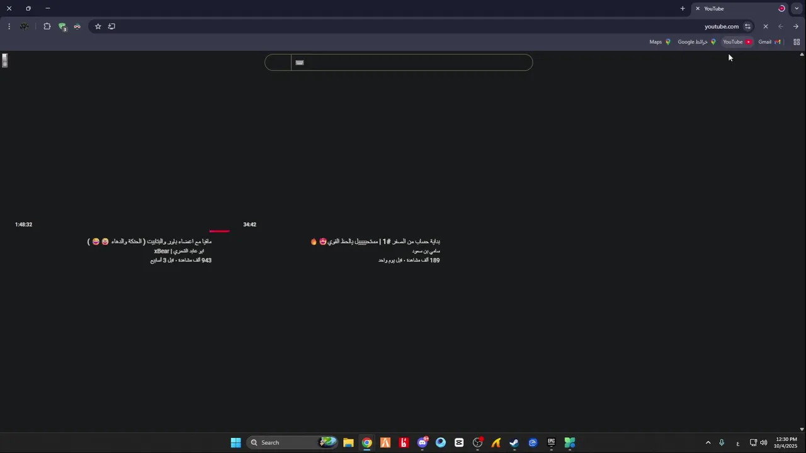Image resolution: width=806 pixels, height=453 pixels.
Task: Open the volume control in system tray
Action: [764, 442]
